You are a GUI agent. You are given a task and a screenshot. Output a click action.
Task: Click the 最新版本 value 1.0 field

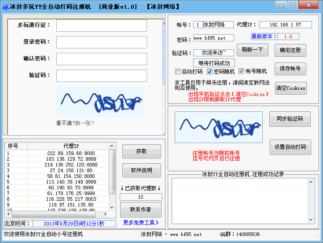click(288, 37)
